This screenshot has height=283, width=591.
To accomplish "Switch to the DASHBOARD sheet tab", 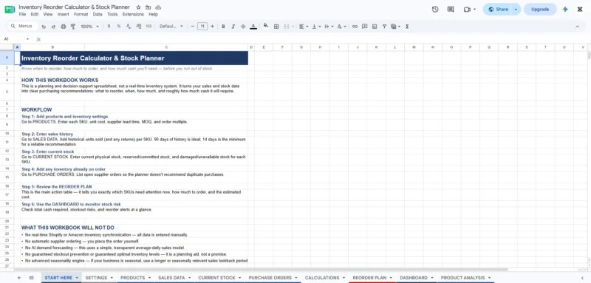I will pos(416,278).
